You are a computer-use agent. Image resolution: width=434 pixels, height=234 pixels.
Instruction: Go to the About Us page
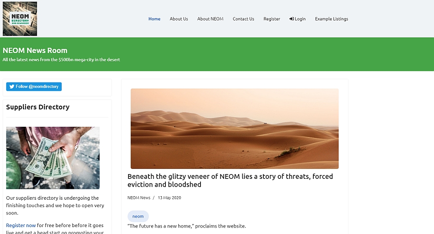(179, 19)
